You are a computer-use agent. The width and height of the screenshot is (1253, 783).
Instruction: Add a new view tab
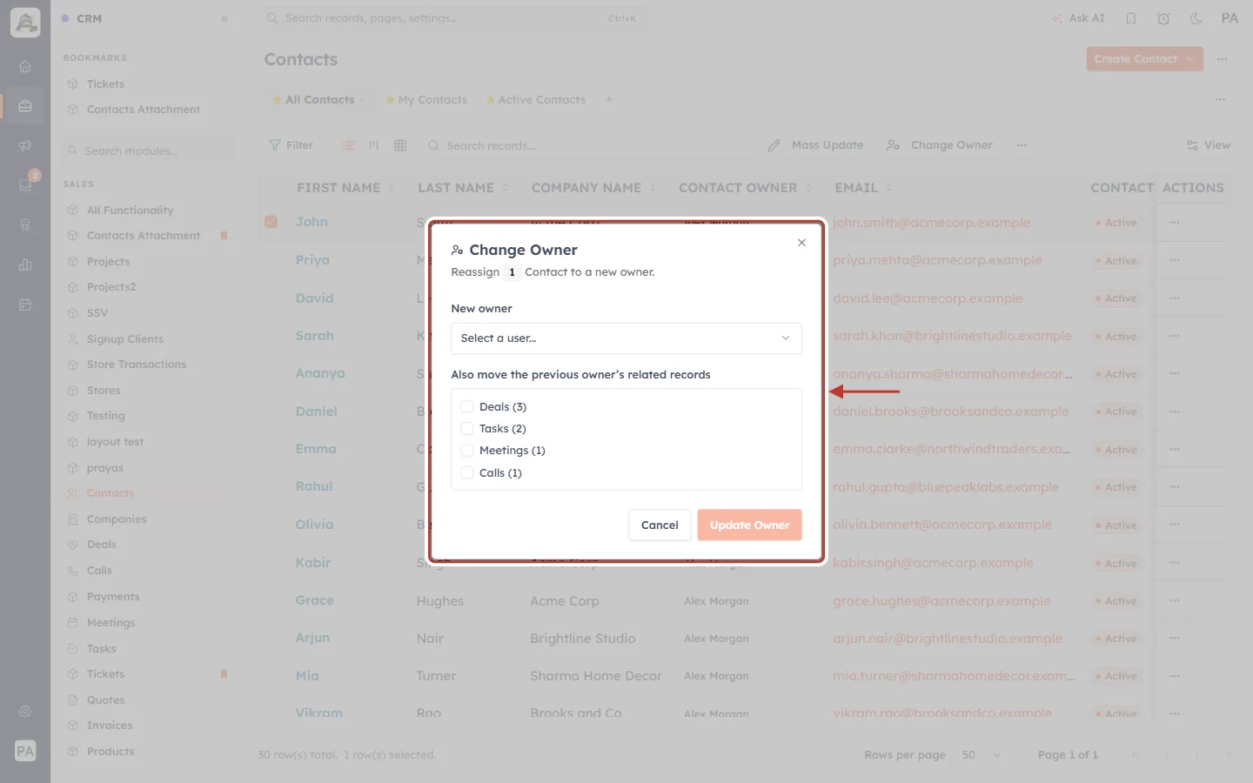click(609, 99)
